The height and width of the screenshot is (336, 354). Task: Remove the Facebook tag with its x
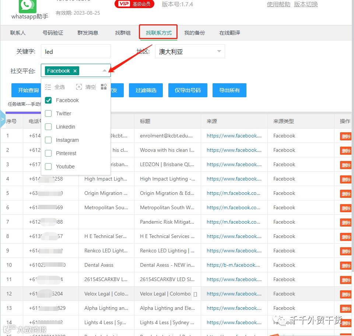coord(75,71)
